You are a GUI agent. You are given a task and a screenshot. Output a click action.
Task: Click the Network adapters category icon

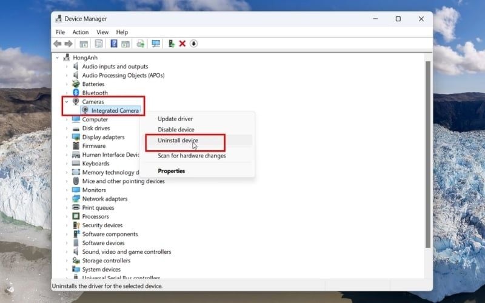point(76,199)
